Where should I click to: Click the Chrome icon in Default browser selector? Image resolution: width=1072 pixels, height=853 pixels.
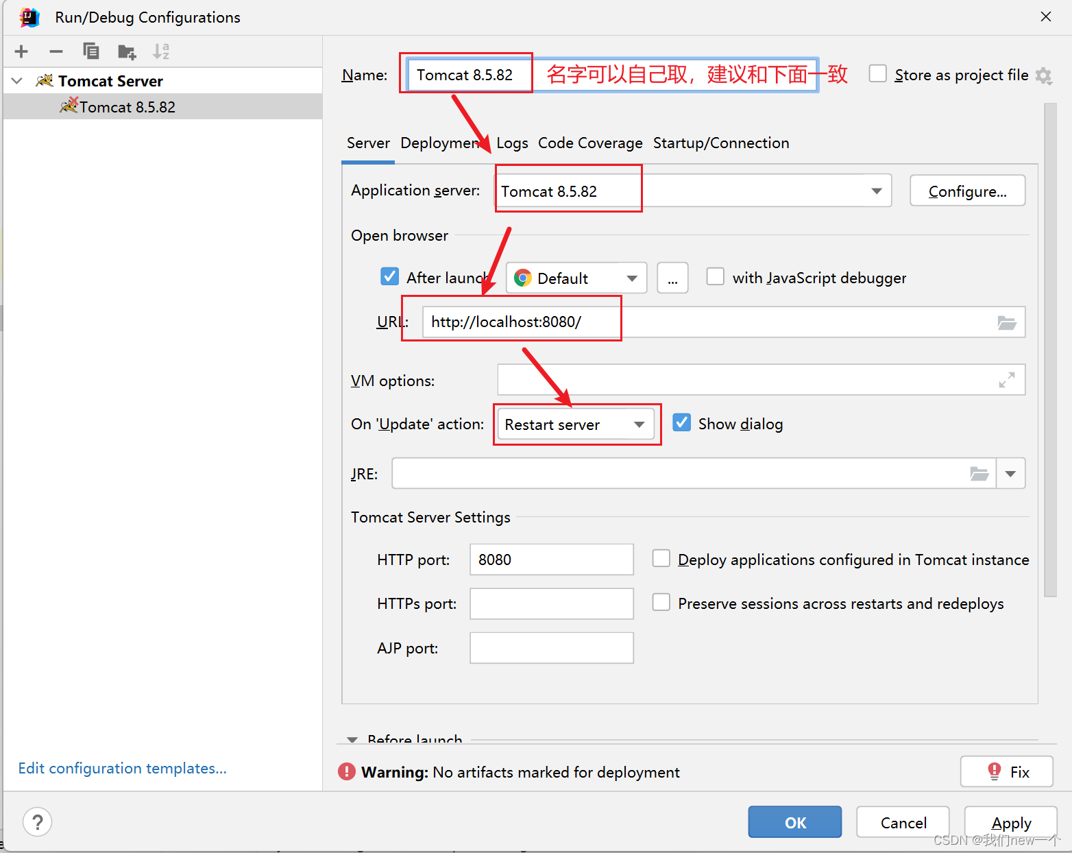[x=523, y=278]
